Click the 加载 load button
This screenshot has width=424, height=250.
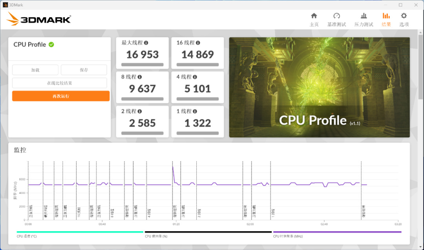point(35,70)
